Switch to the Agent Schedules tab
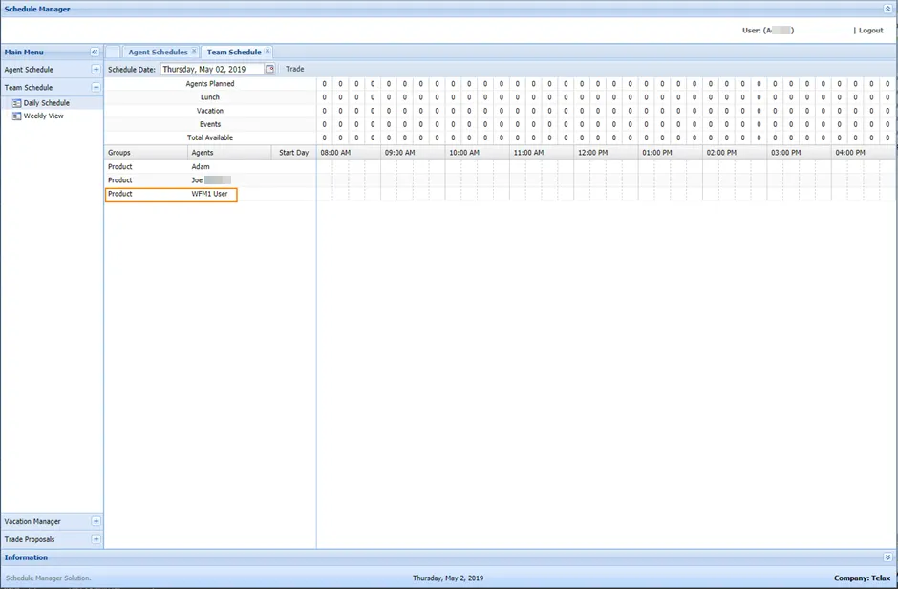 (158, 52)
